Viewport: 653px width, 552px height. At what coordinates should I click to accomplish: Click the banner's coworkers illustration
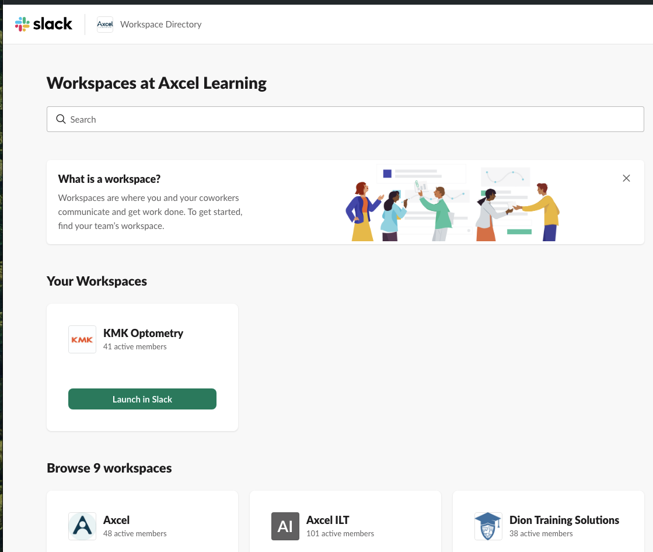coord(452,203)
